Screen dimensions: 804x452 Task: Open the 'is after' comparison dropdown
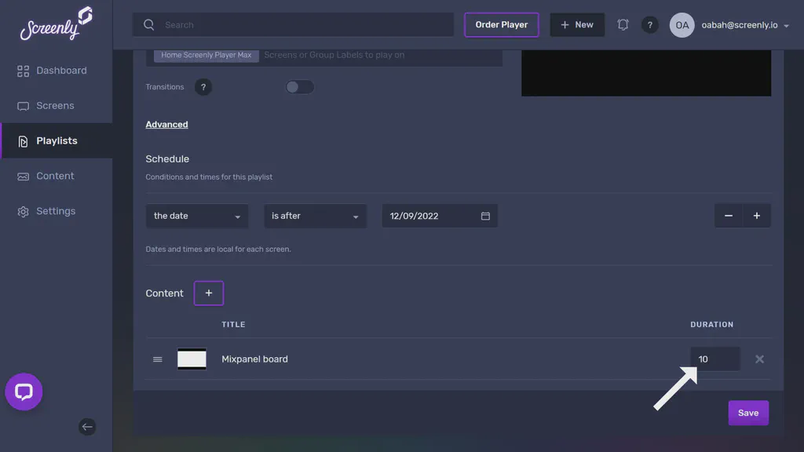tap(315, 215)
